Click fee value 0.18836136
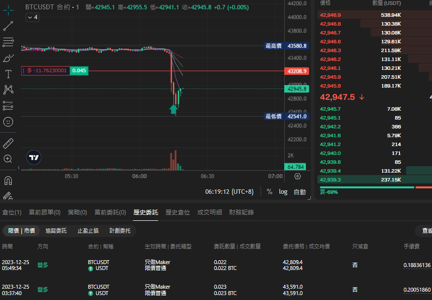432x300 pixels. 417,266
